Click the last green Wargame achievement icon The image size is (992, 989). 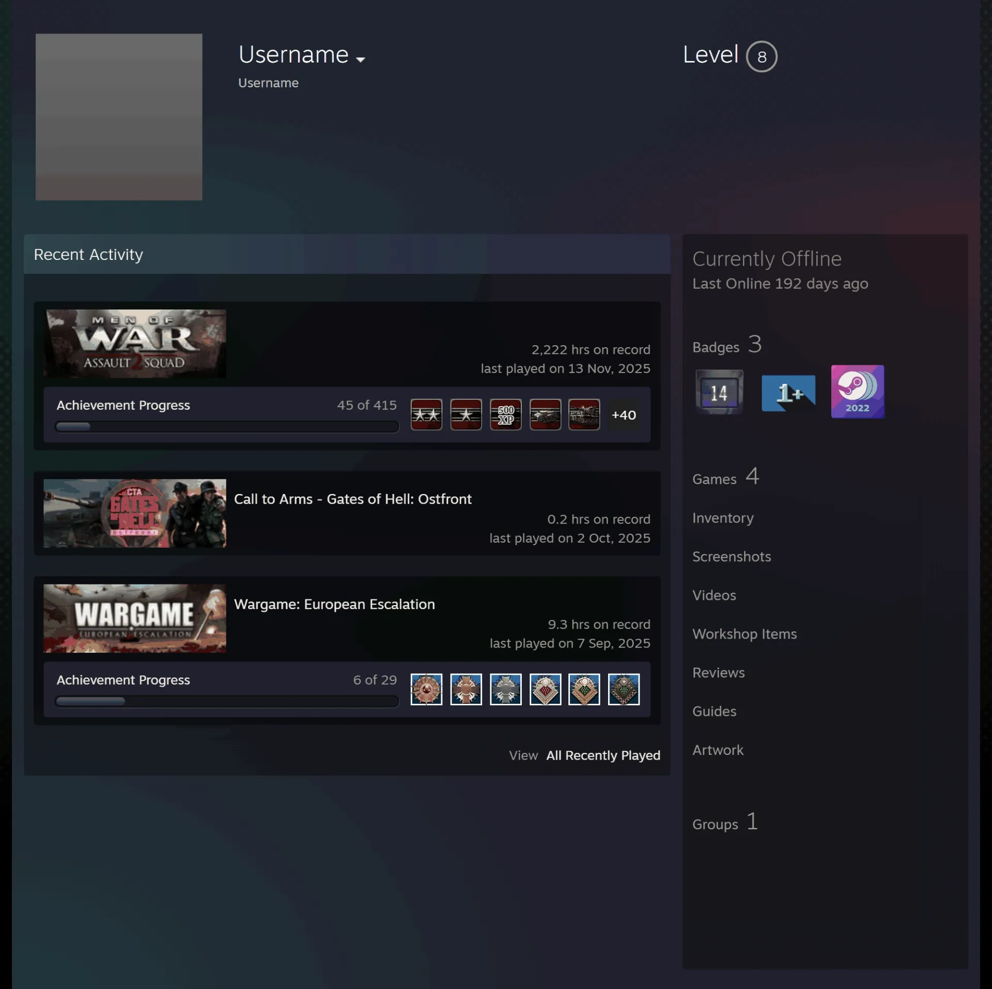pos(624,689)
